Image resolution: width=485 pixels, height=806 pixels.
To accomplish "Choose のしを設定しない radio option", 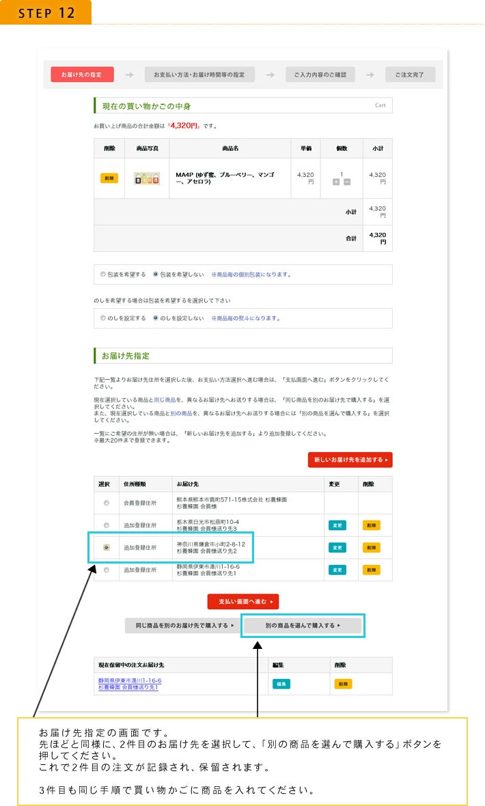I will (156, 318).
